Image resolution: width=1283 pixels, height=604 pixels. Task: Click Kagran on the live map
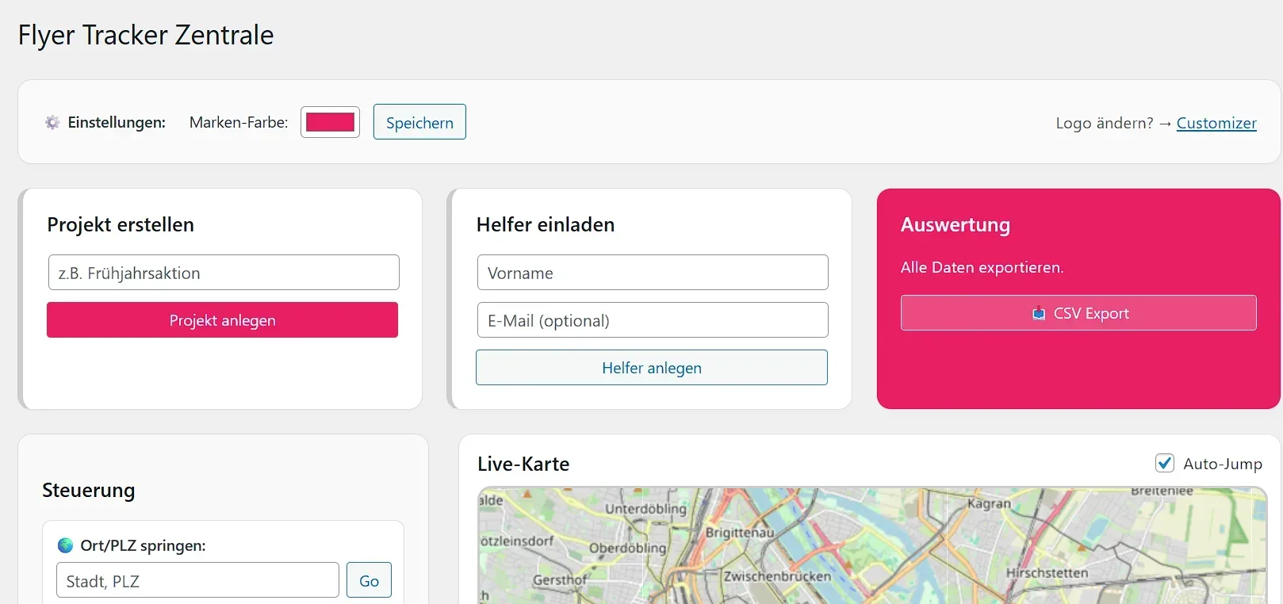[989, 503]
